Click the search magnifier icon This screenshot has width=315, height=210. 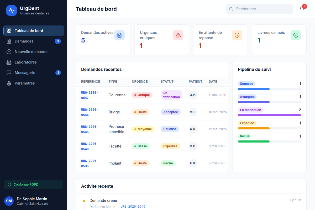tap(231, 9)
